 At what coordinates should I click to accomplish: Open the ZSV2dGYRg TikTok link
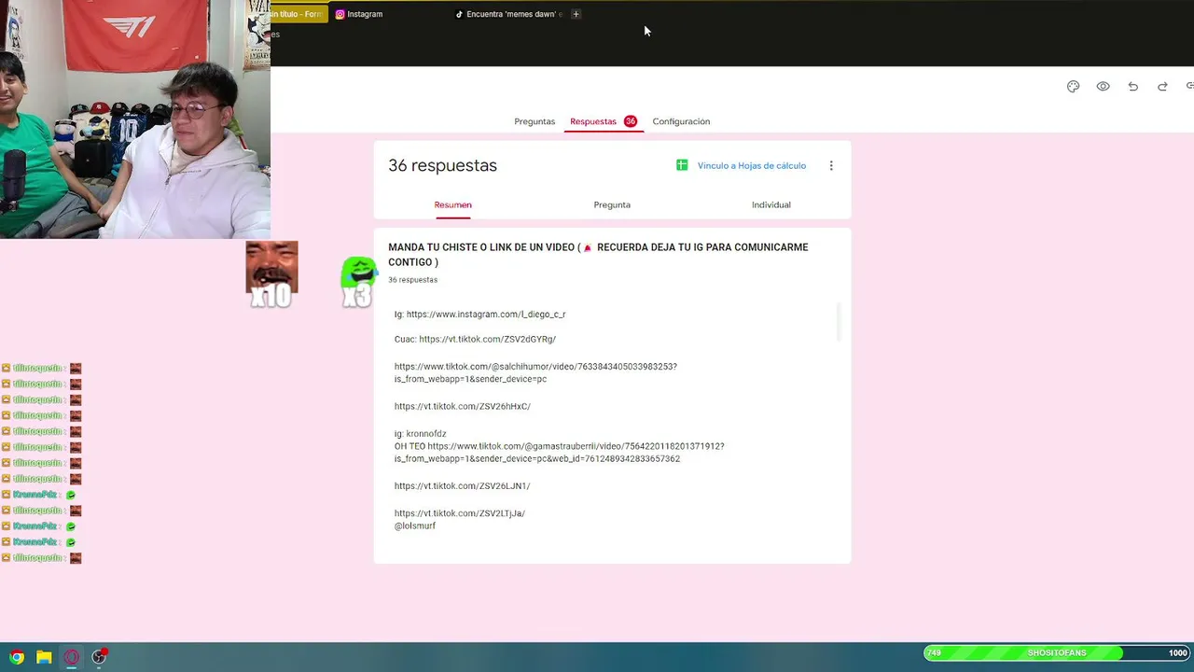[487, 340]
